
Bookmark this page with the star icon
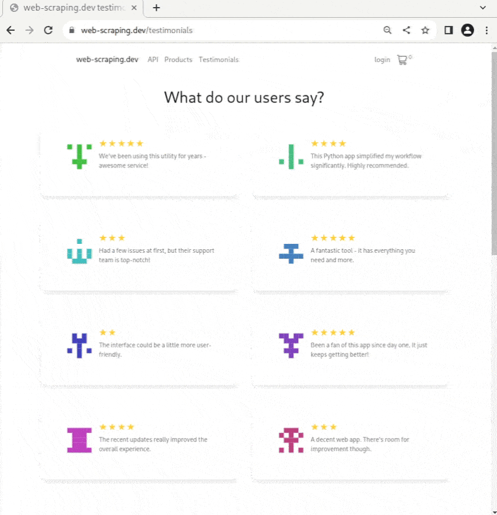[x=425, y=30]
